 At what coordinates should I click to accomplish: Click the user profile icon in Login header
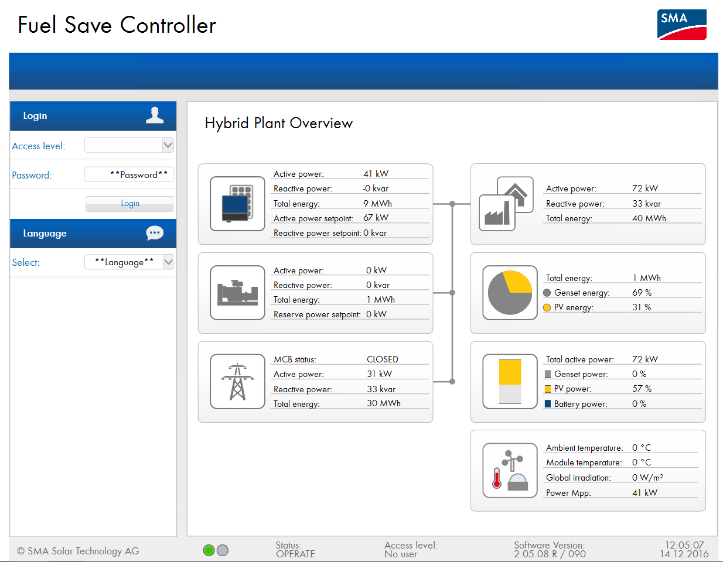pyautogui.click(x=155, y=115)
